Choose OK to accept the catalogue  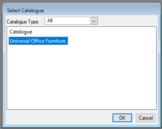click(122, 118)
